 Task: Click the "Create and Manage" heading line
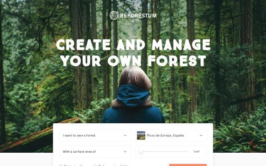tap(133, 45)
